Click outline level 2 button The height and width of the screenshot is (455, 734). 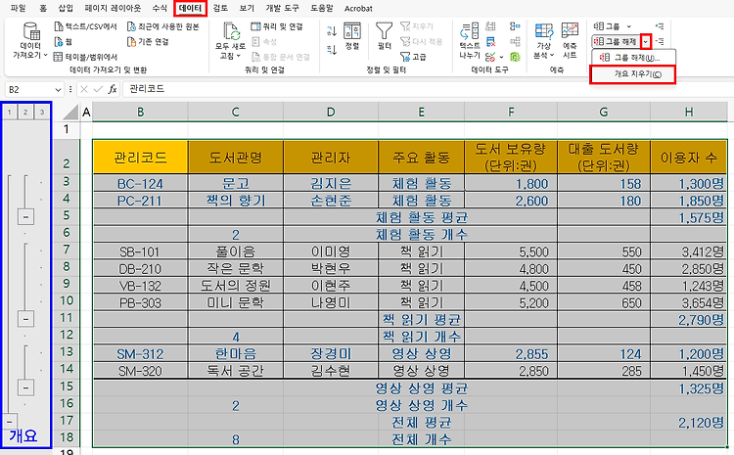pyautogui.click(x=25, y=112)
